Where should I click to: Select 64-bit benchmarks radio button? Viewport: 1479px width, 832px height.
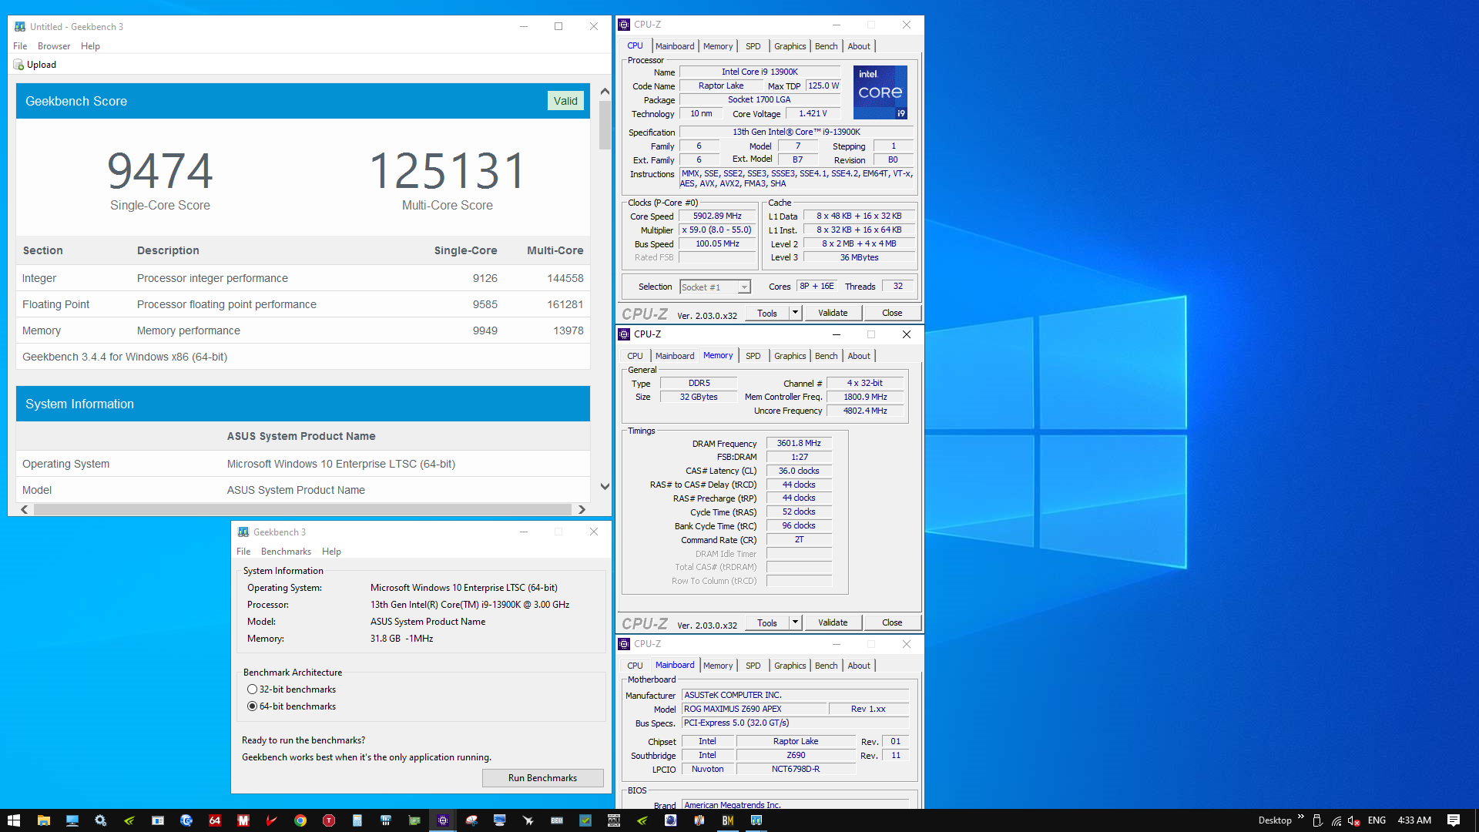coord(252,706)
